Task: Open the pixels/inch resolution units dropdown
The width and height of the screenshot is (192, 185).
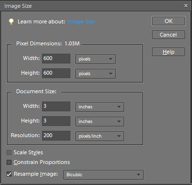Action: (100, 136)
